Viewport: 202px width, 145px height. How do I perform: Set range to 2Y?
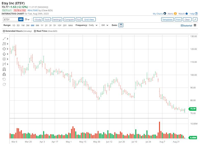46,25
